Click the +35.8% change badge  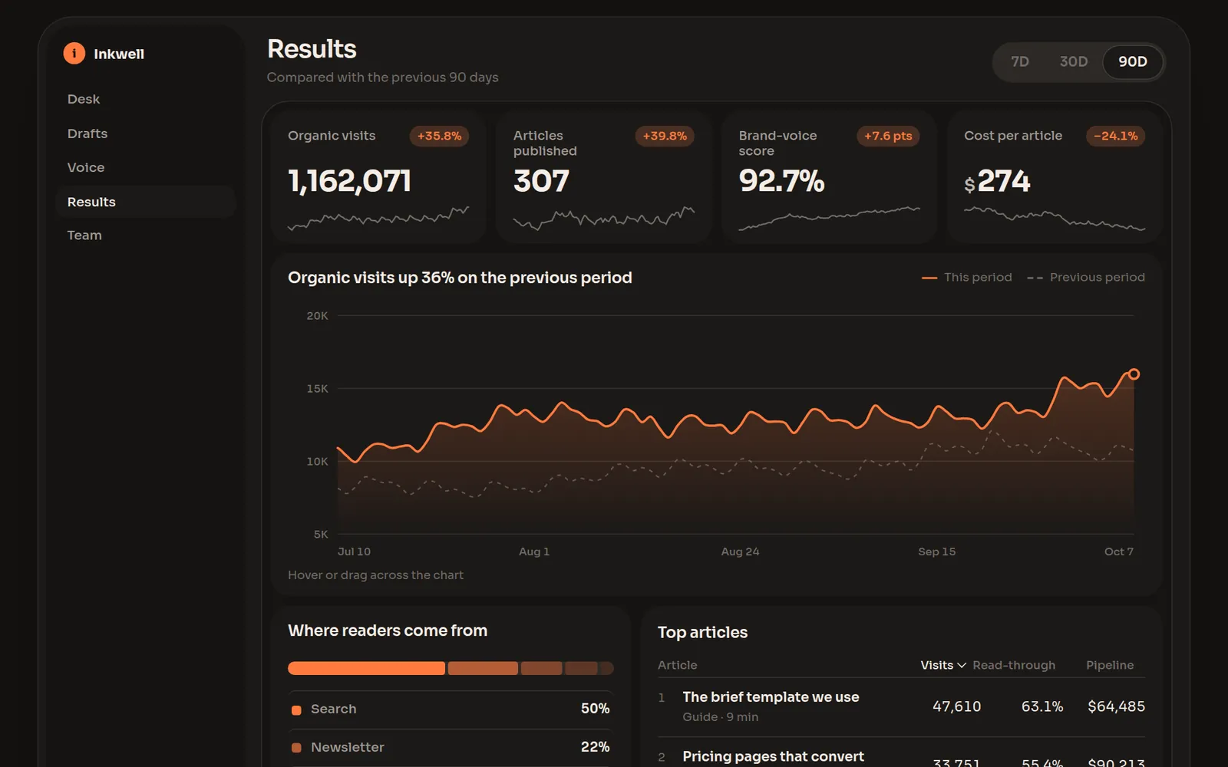point(439,136)
